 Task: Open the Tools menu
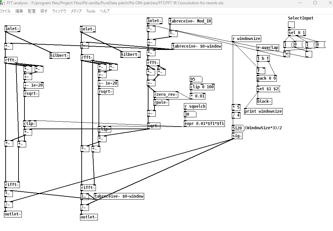(91, 11)
